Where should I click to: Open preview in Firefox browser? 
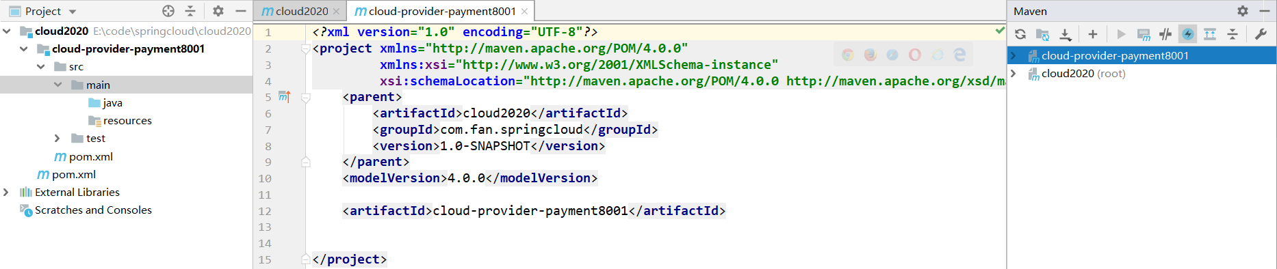(870, 55)
